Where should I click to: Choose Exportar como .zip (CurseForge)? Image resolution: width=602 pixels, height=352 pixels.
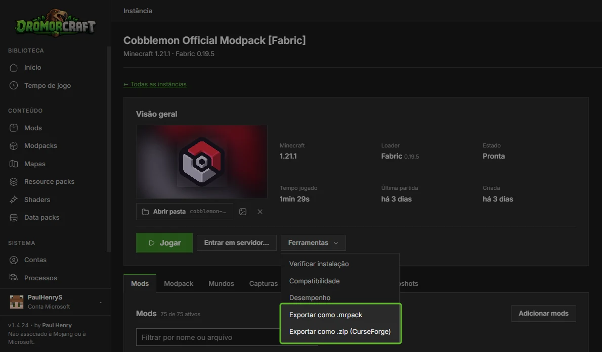pos(340,332)
